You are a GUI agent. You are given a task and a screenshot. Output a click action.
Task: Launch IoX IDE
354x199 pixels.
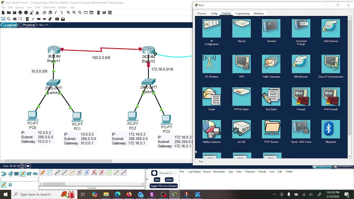tap(241, 129)
